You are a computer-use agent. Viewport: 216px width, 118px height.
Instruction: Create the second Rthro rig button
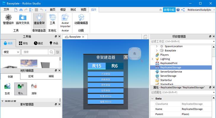[x=105, y=102]
